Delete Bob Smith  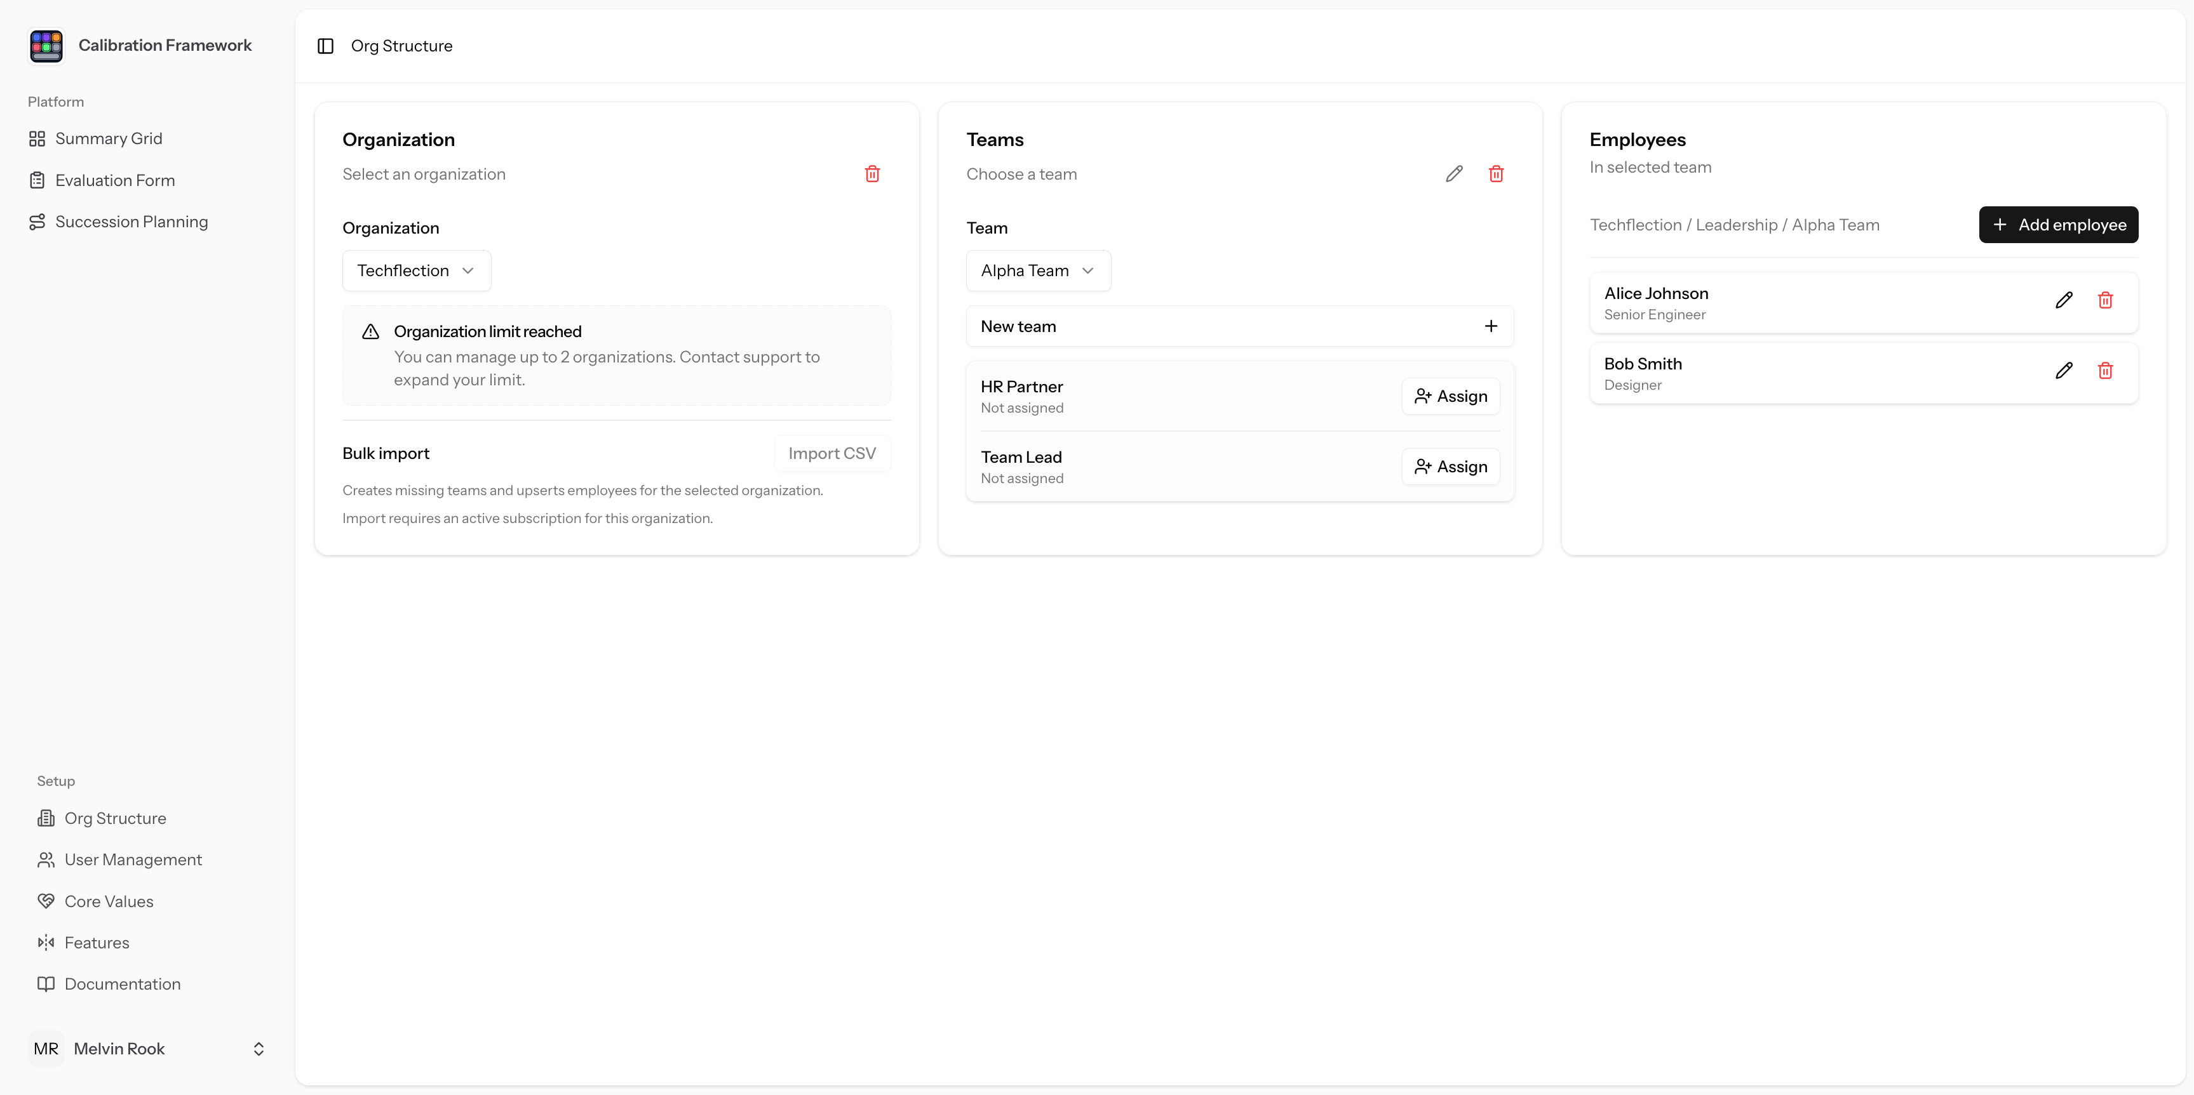[2104, 371]
